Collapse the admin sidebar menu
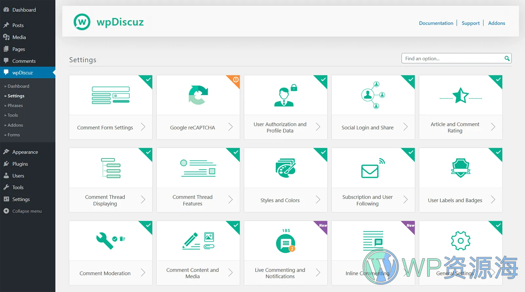 [x=27, y=211]
